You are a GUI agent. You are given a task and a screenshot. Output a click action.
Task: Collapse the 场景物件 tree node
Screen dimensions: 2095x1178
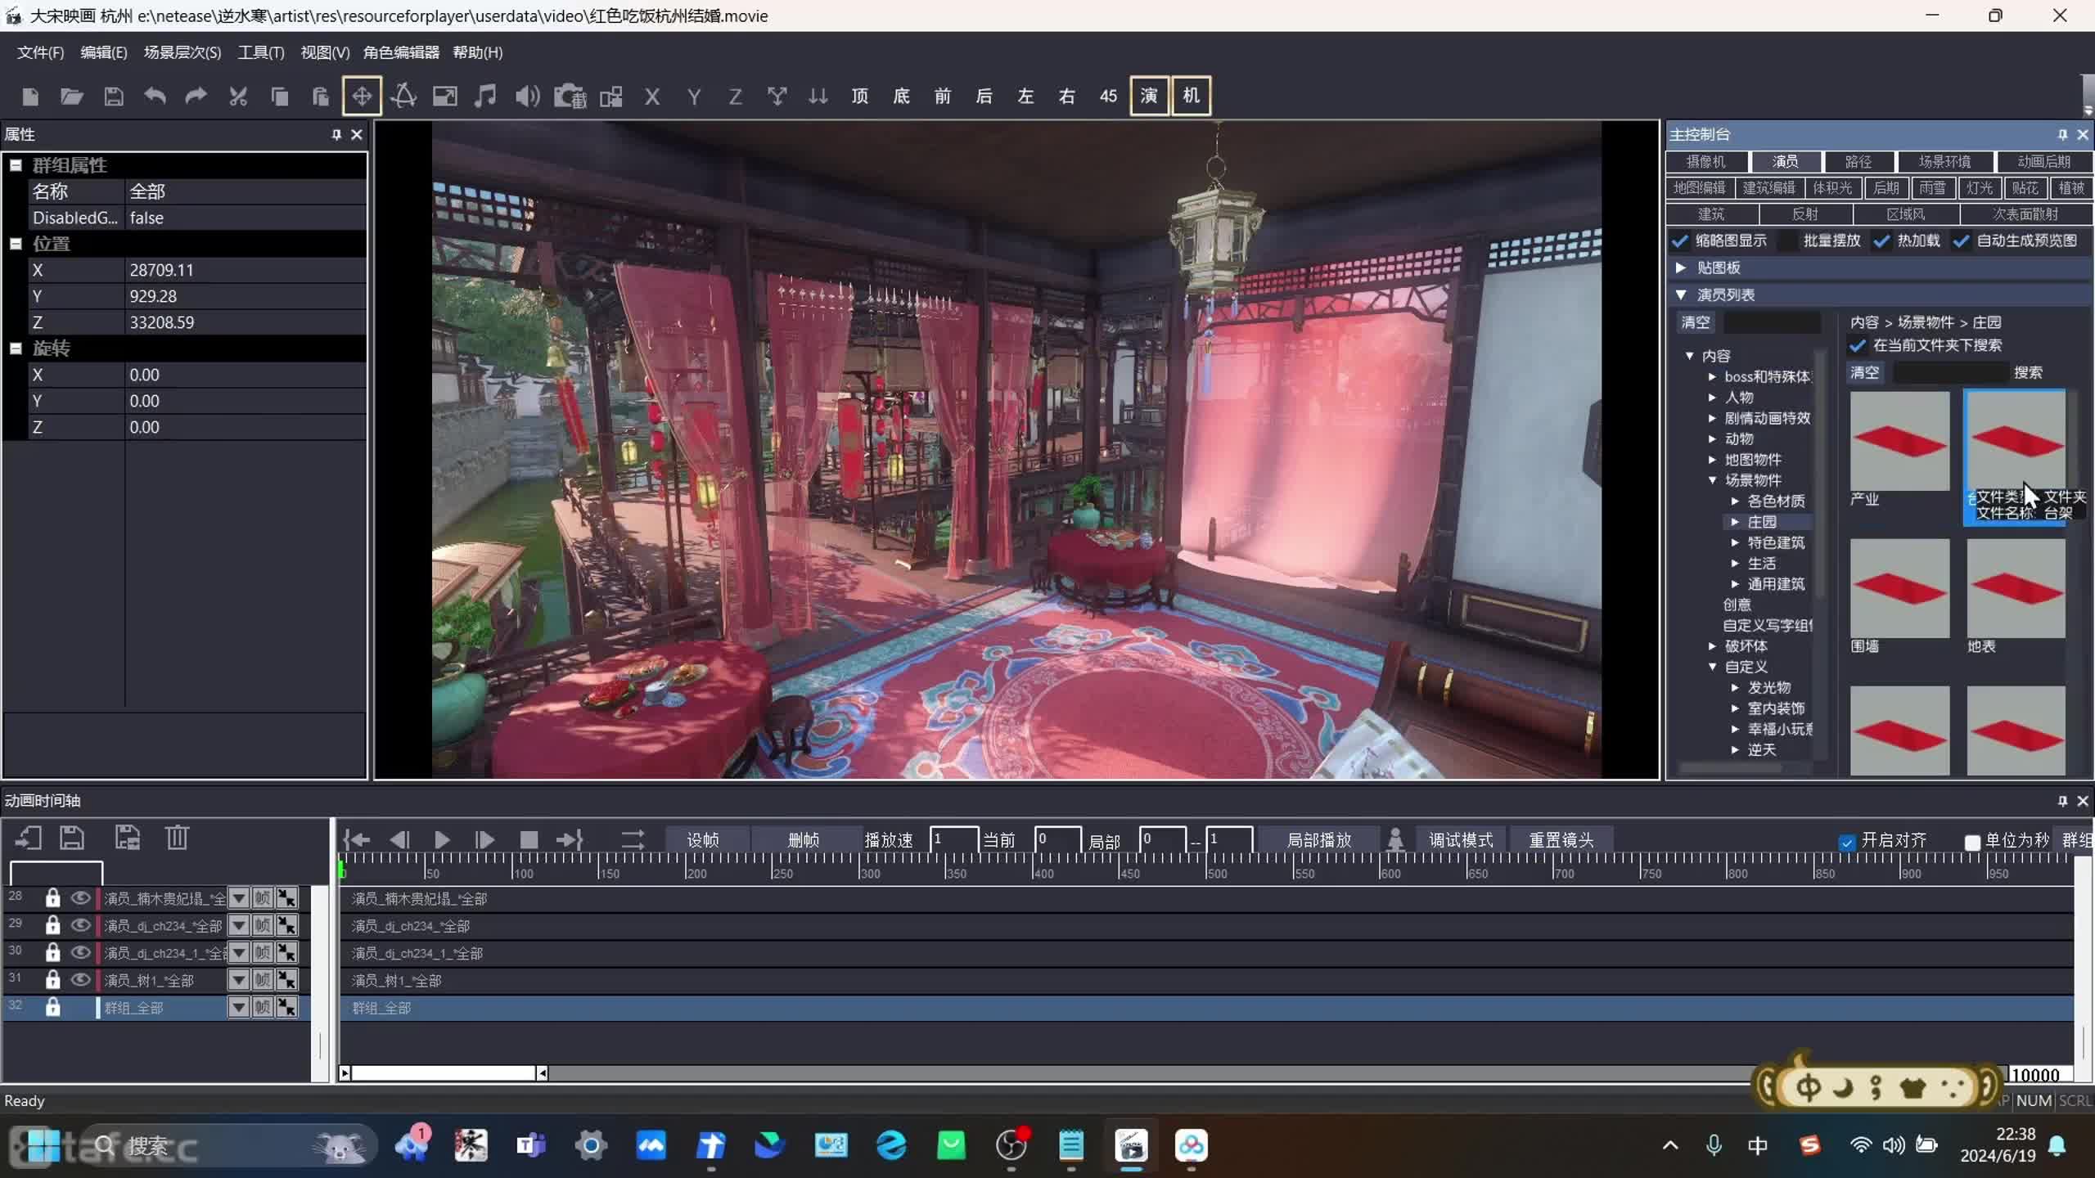(1712, 480)
